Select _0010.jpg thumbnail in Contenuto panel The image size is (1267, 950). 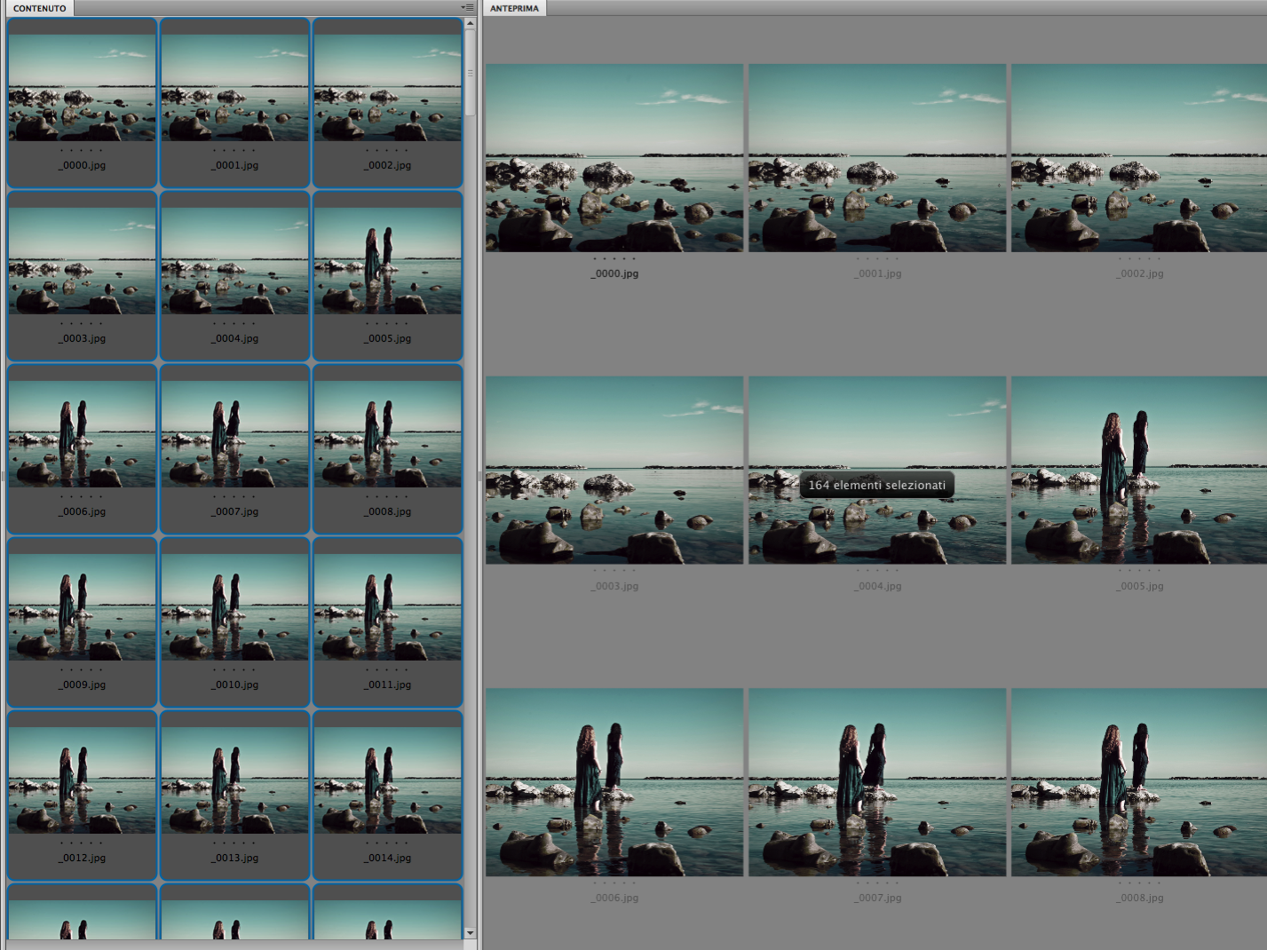234,607
